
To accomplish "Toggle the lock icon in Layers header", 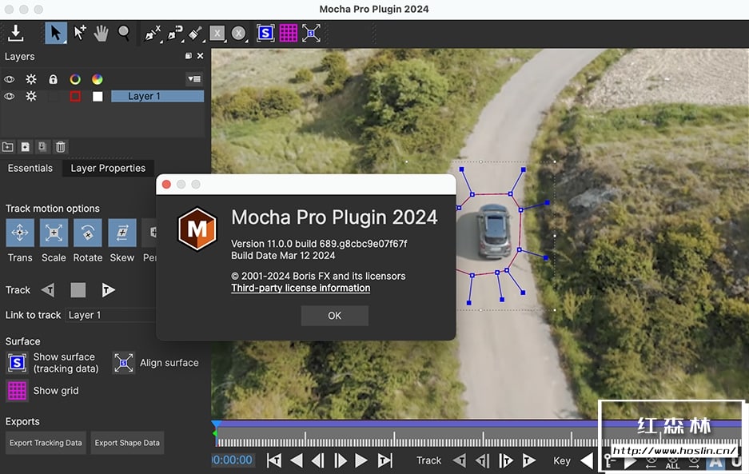I will pyautogui.click(x=53, y=79).
